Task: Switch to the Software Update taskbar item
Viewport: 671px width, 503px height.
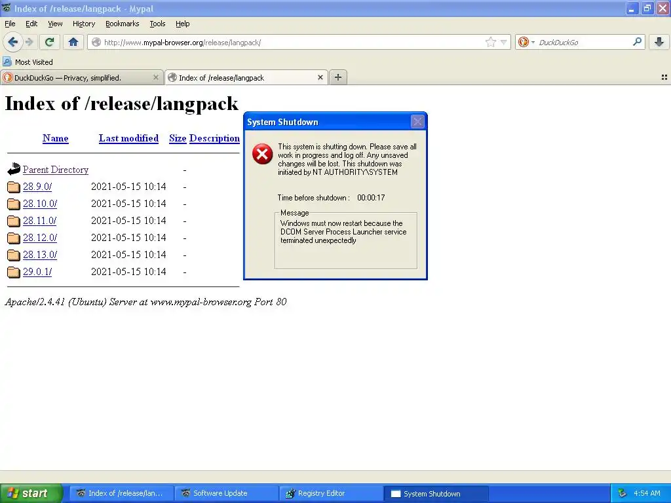Action: [227, 493]
